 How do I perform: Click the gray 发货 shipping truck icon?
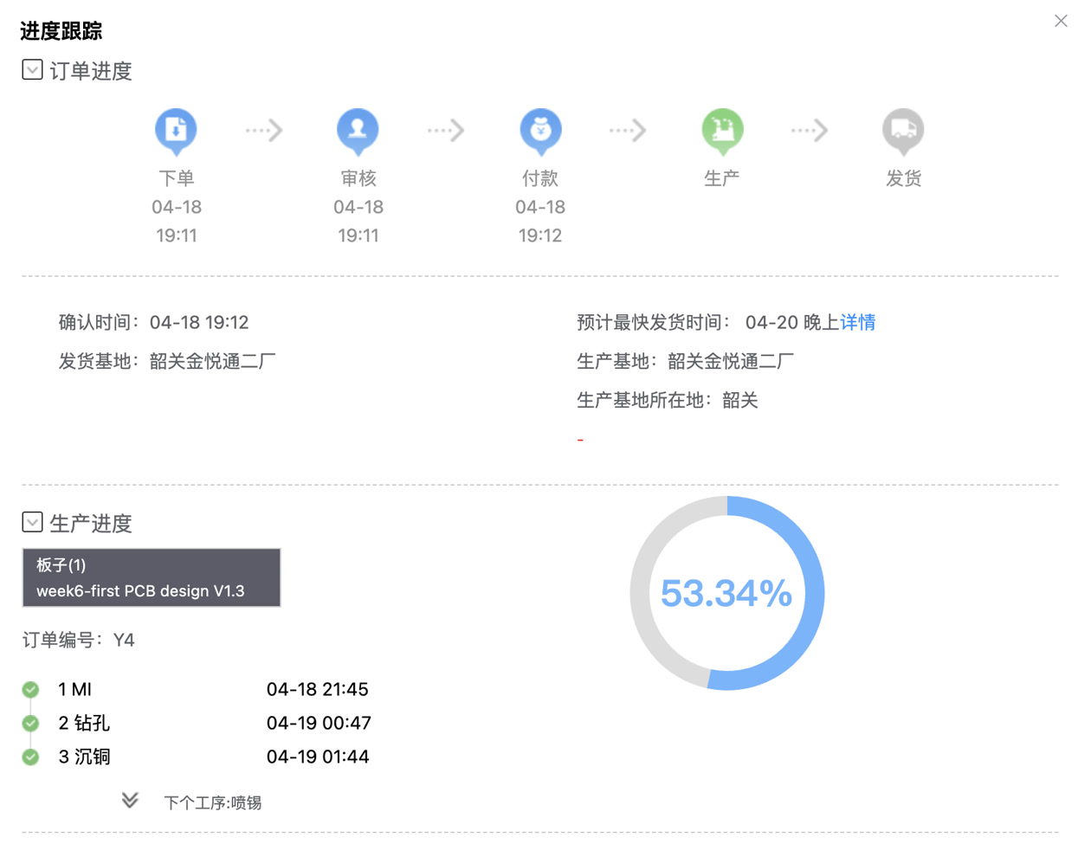tap(903, 131)
